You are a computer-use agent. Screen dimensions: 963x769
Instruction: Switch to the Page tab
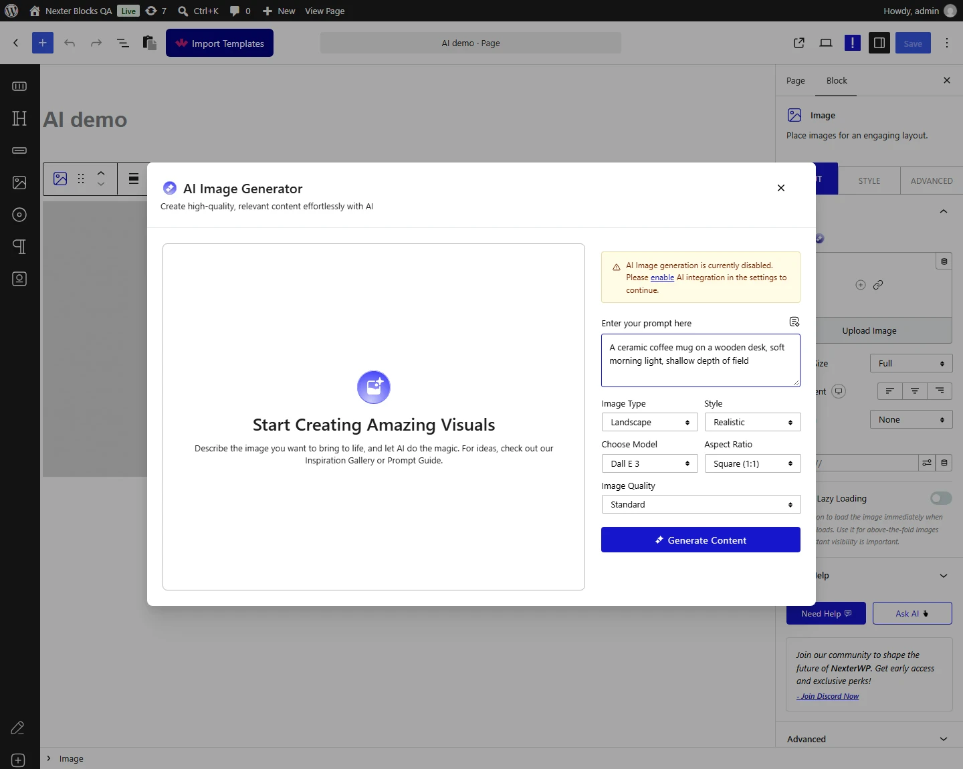coord(796,80)
